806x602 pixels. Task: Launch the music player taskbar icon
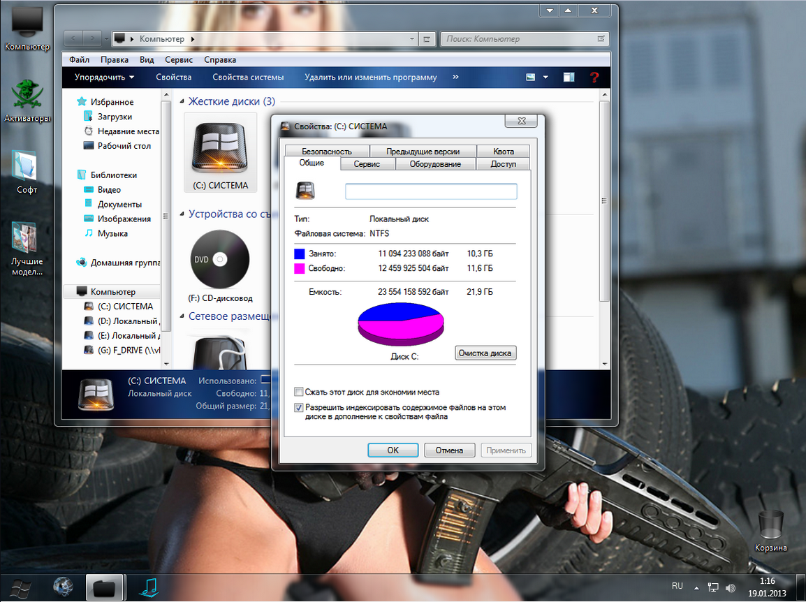[x=149, y=587]
